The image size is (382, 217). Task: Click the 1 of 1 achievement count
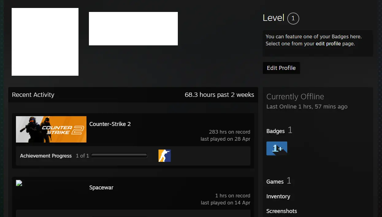[82, 156]
